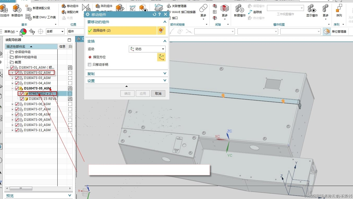
Task: Click the 信息 column header
Action: click(x=62, y=46)
